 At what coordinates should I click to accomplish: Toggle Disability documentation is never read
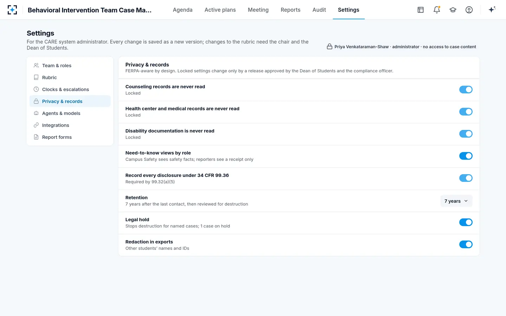coord(466,134)
